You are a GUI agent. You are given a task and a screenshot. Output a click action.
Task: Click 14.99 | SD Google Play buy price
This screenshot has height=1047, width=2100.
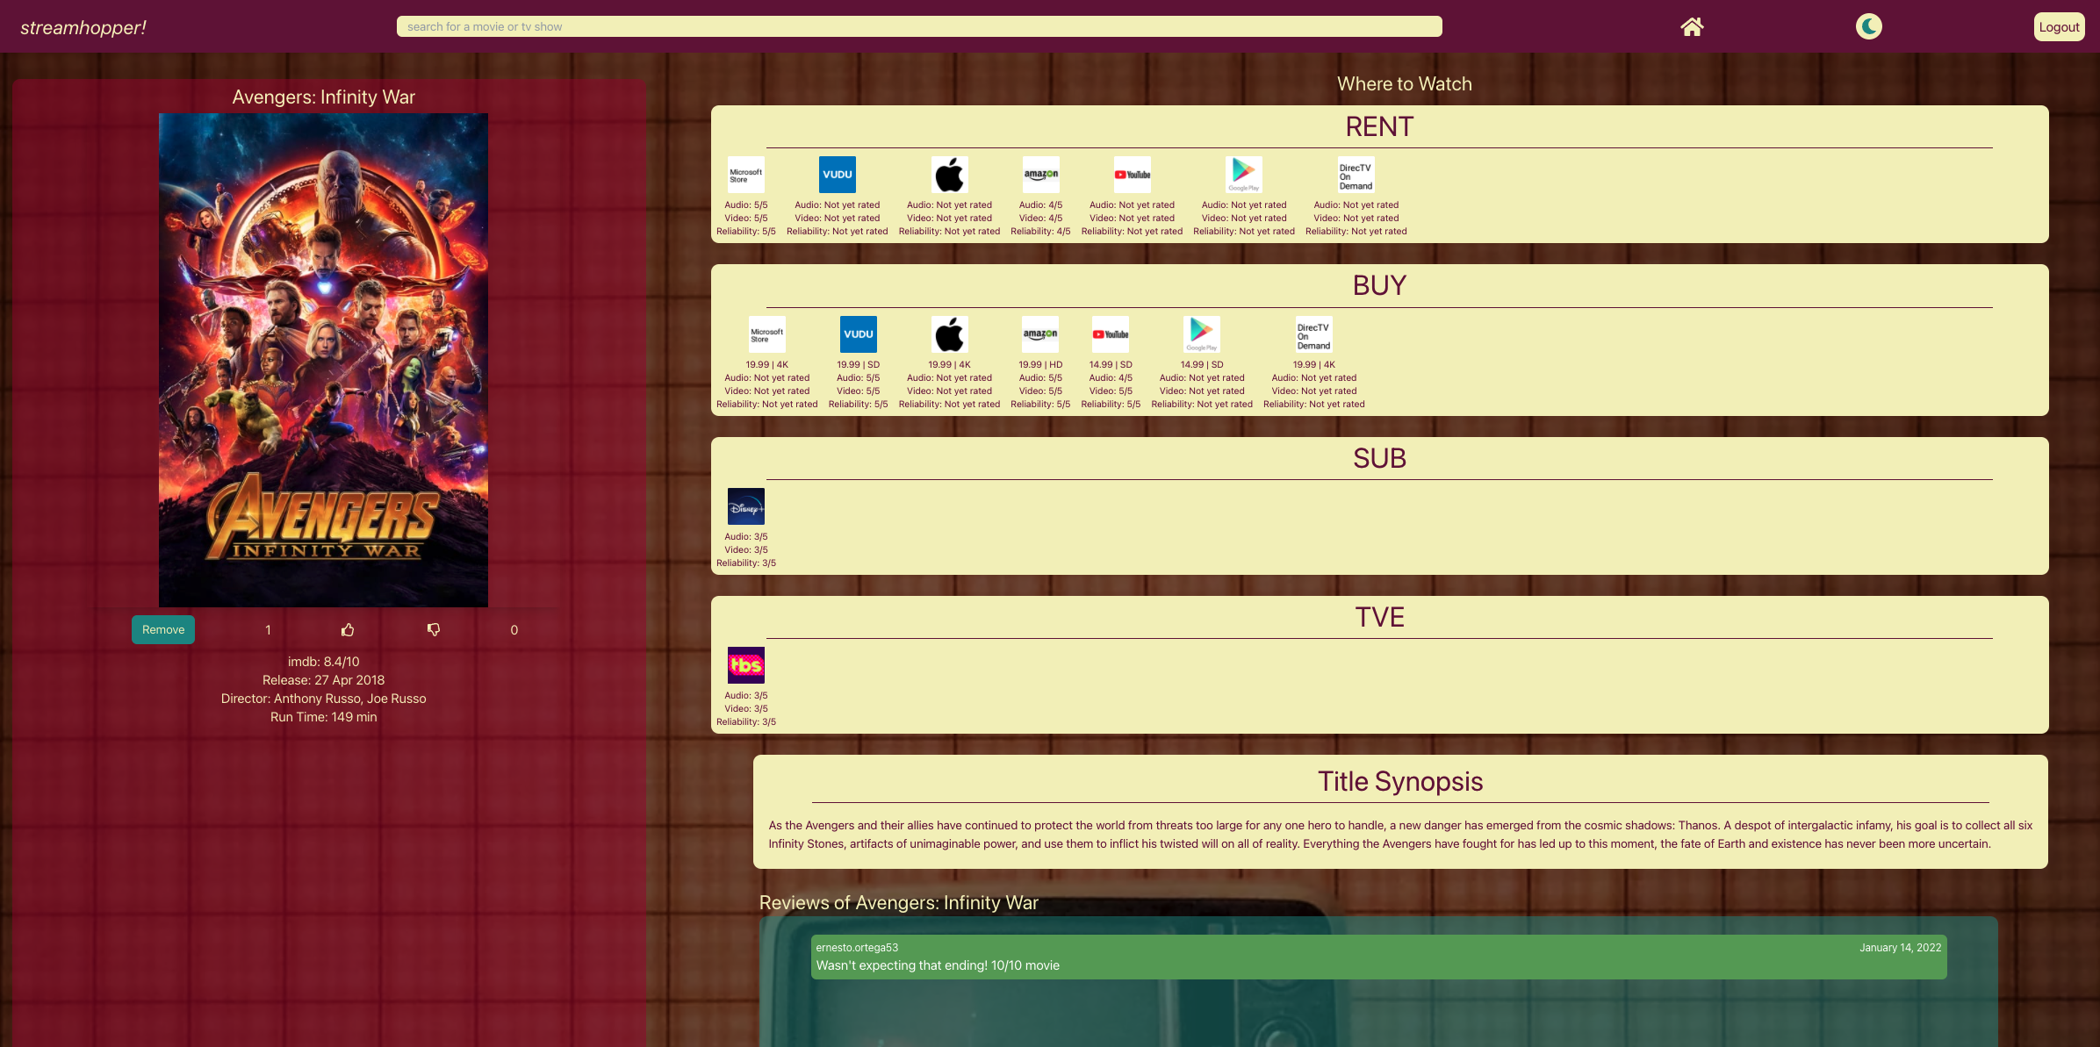tap(1202, 364)
